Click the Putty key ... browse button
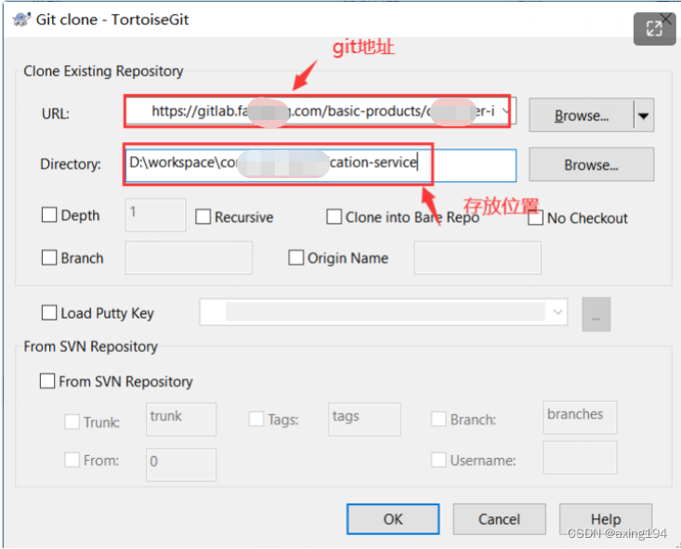 [x=596, y=314]
